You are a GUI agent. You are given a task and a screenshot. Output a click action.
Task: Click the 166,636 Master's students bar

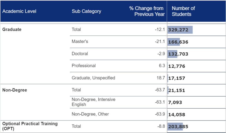pyautogui.click(x=174, y=42)
